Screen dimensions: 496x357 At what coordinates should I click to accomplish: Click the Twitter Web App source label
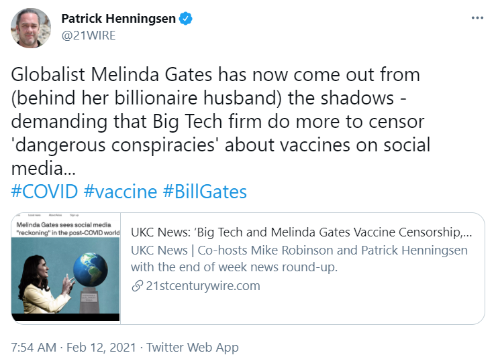click(x=193, y=347)
